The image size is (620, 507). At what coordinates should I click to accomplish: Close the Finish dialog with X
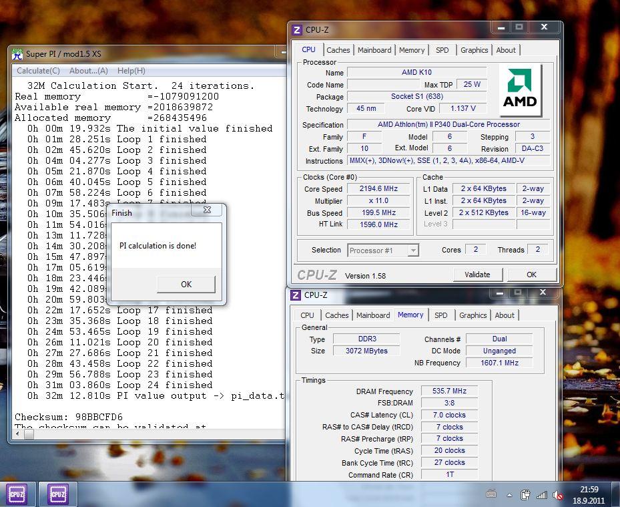pos(207,210)
